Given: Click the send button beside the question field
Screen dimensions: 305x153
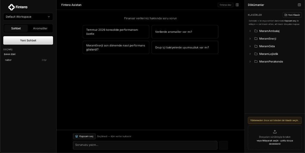Looking at the screenshot, I should [223, 145].
